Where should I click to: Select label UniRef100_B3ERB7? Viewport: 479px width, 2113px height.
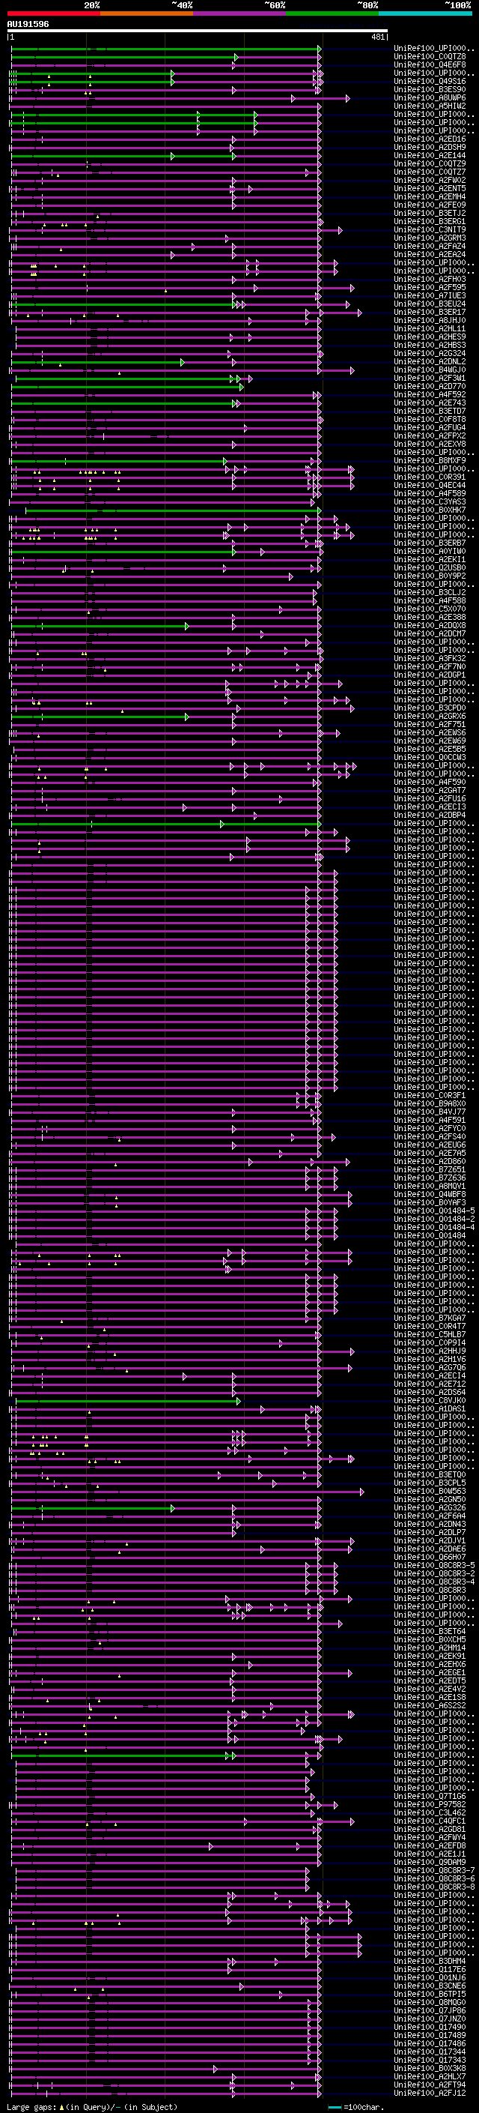(x=430, y=544)
